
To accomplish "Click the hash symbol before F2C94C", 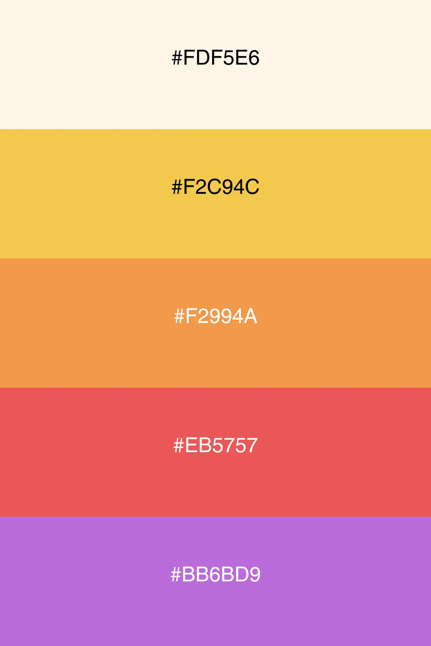I will tap(177, 187).
